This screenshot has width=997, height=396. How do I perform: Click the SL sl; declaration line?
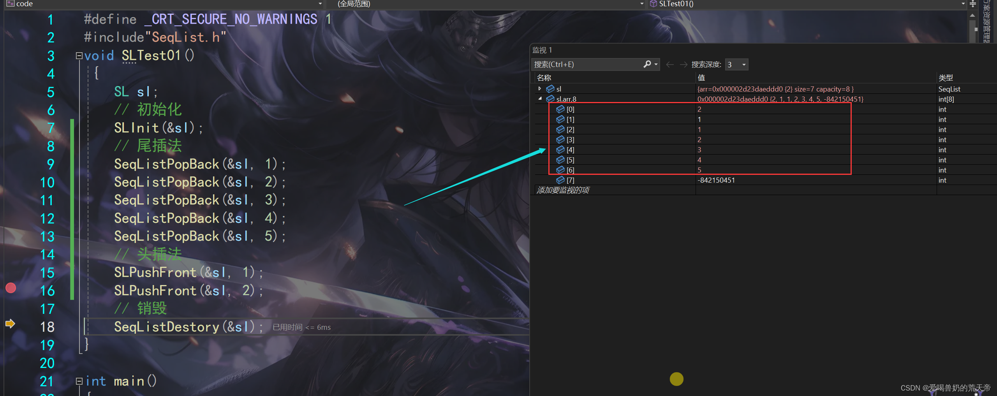(x=136, y=92)
